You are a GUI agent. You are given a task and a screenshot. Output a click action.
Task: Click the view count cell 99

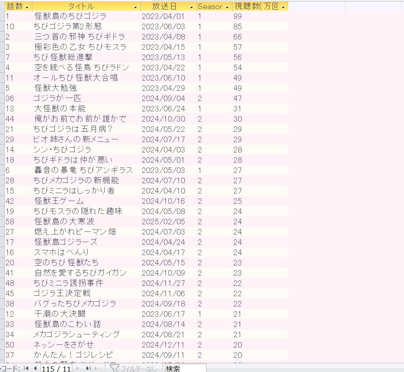pyautogui.click(x=260, y=16)
